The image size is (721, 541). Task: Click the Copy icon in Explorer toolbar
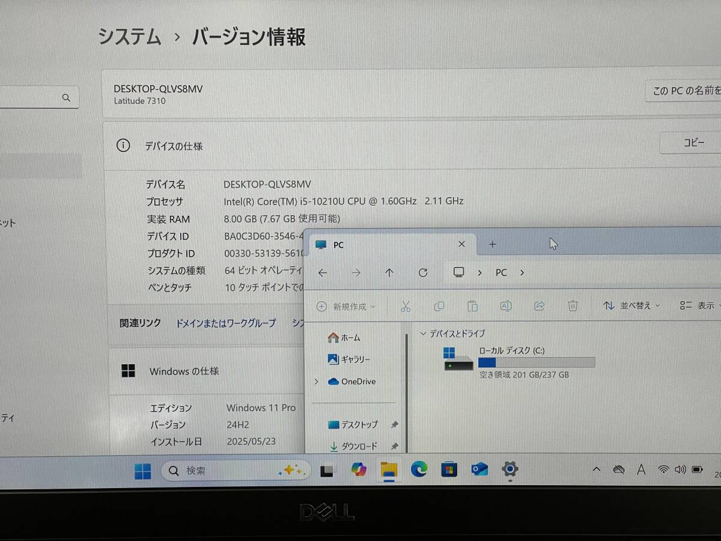[439, 306]
